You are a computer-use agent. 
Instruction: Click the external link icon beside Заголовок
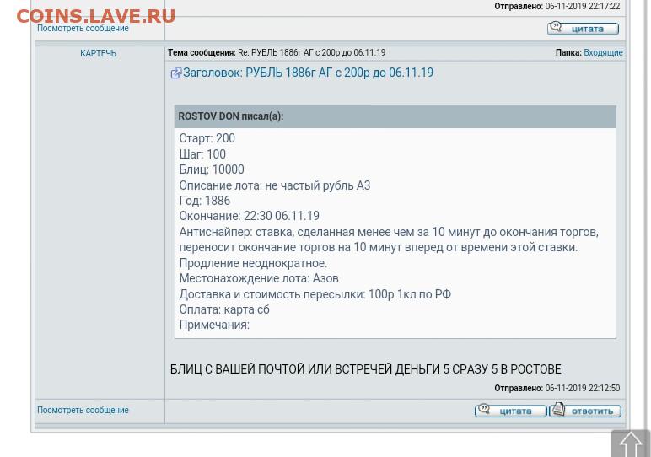tap(175, 73)
